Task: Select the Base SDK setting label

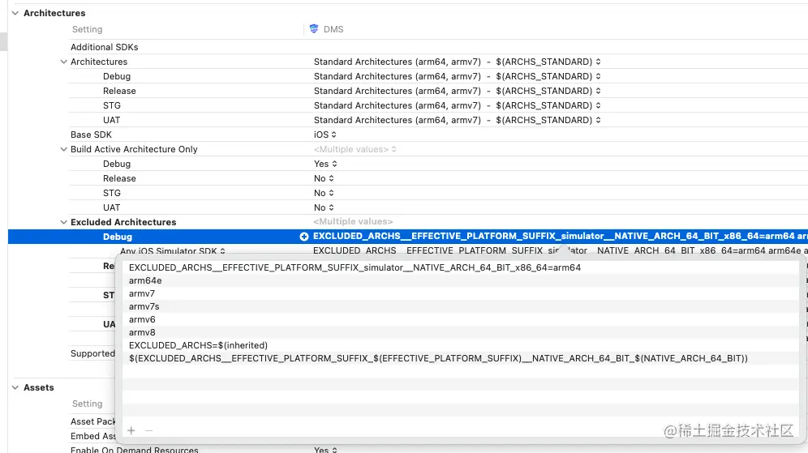Action: coord(91,135)
